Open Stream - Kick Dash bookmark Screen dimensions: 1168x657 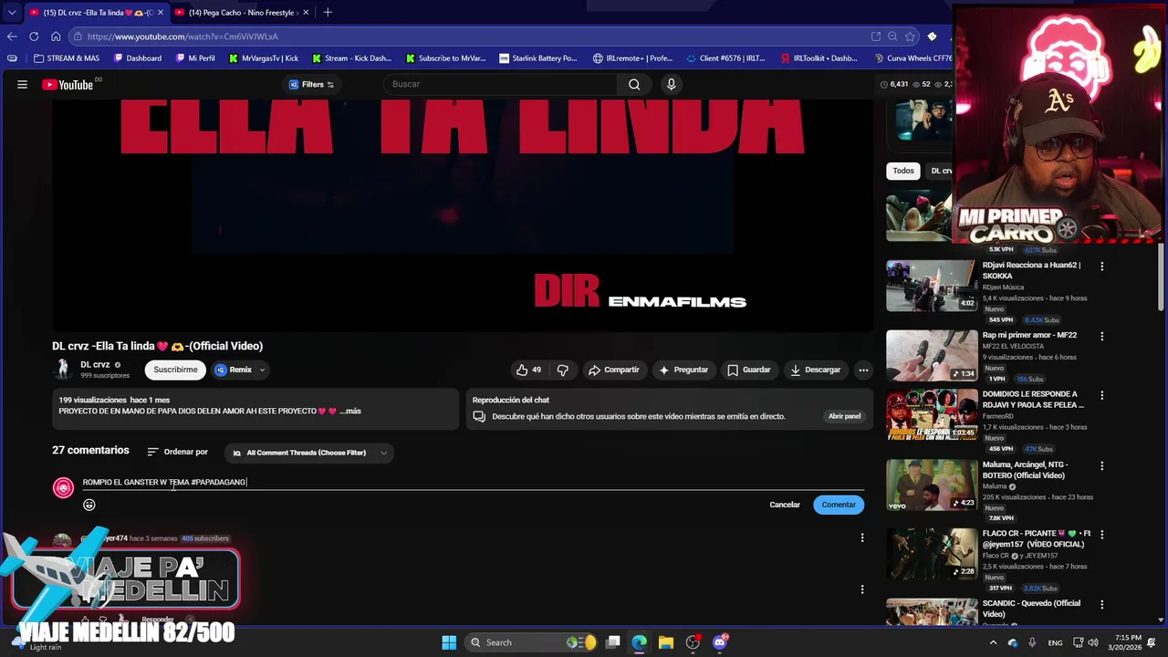tap(351, 58)
